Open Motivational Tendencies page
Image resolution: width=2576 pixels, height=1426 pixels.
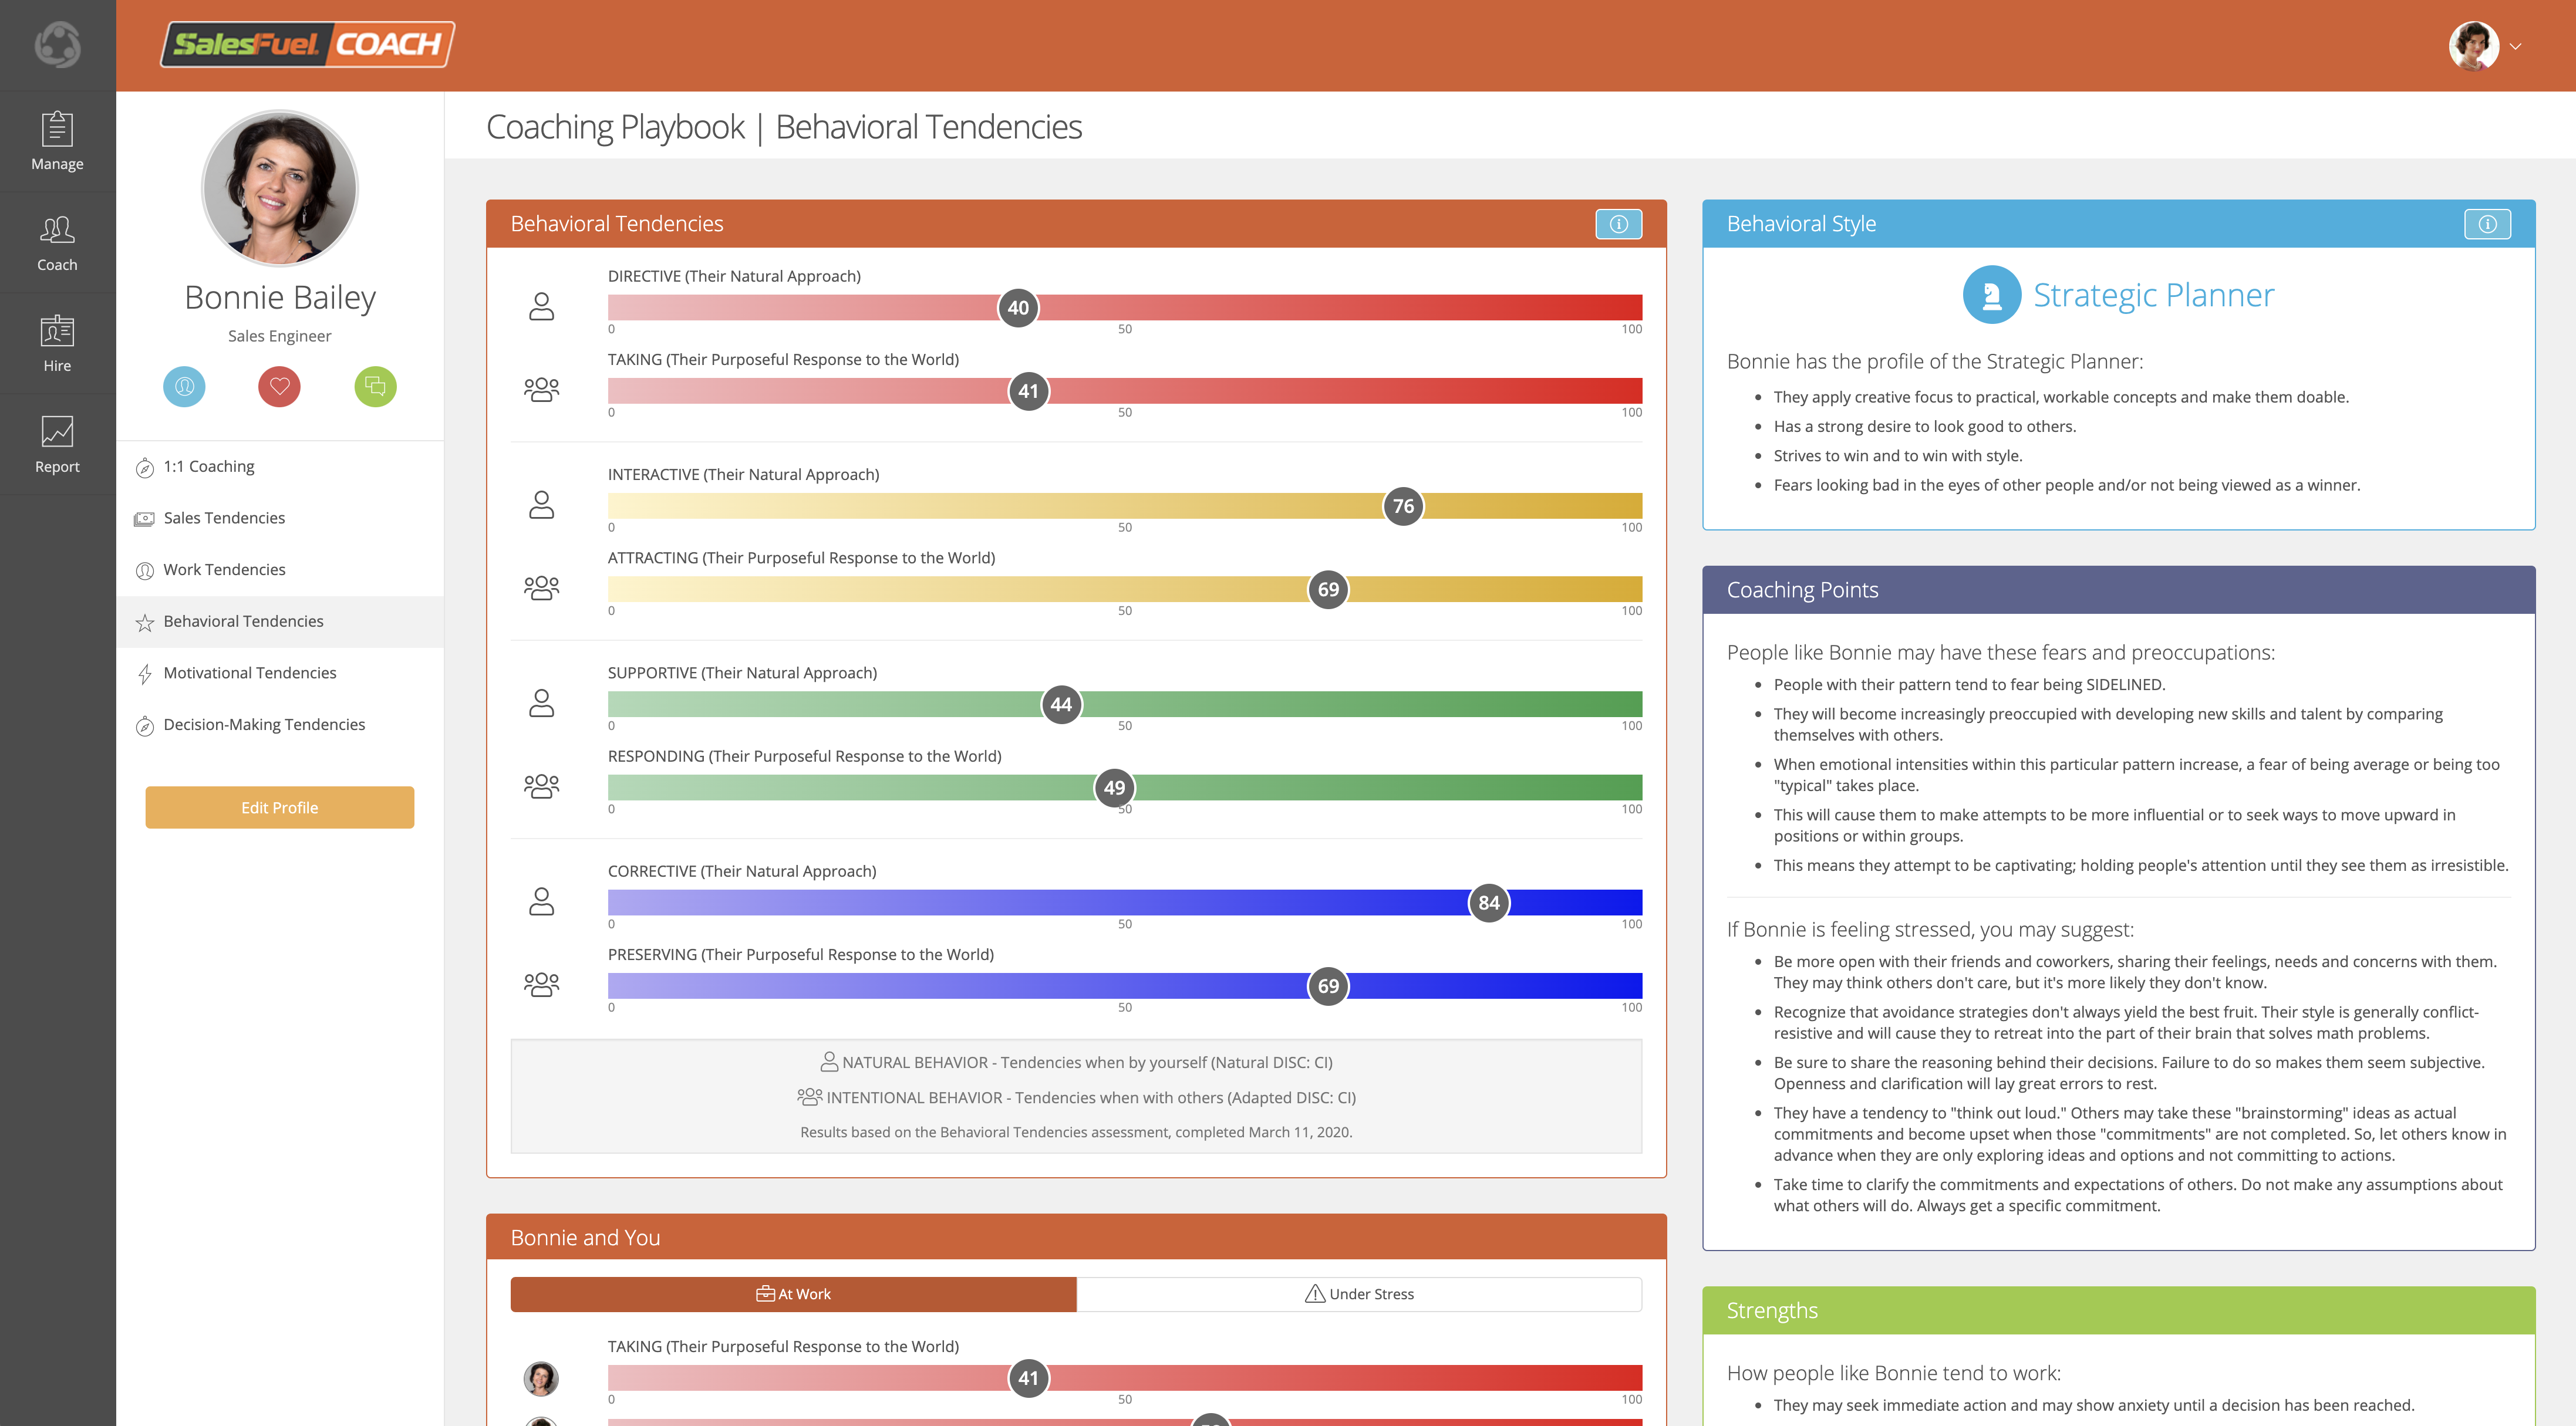tap(250, 673)
